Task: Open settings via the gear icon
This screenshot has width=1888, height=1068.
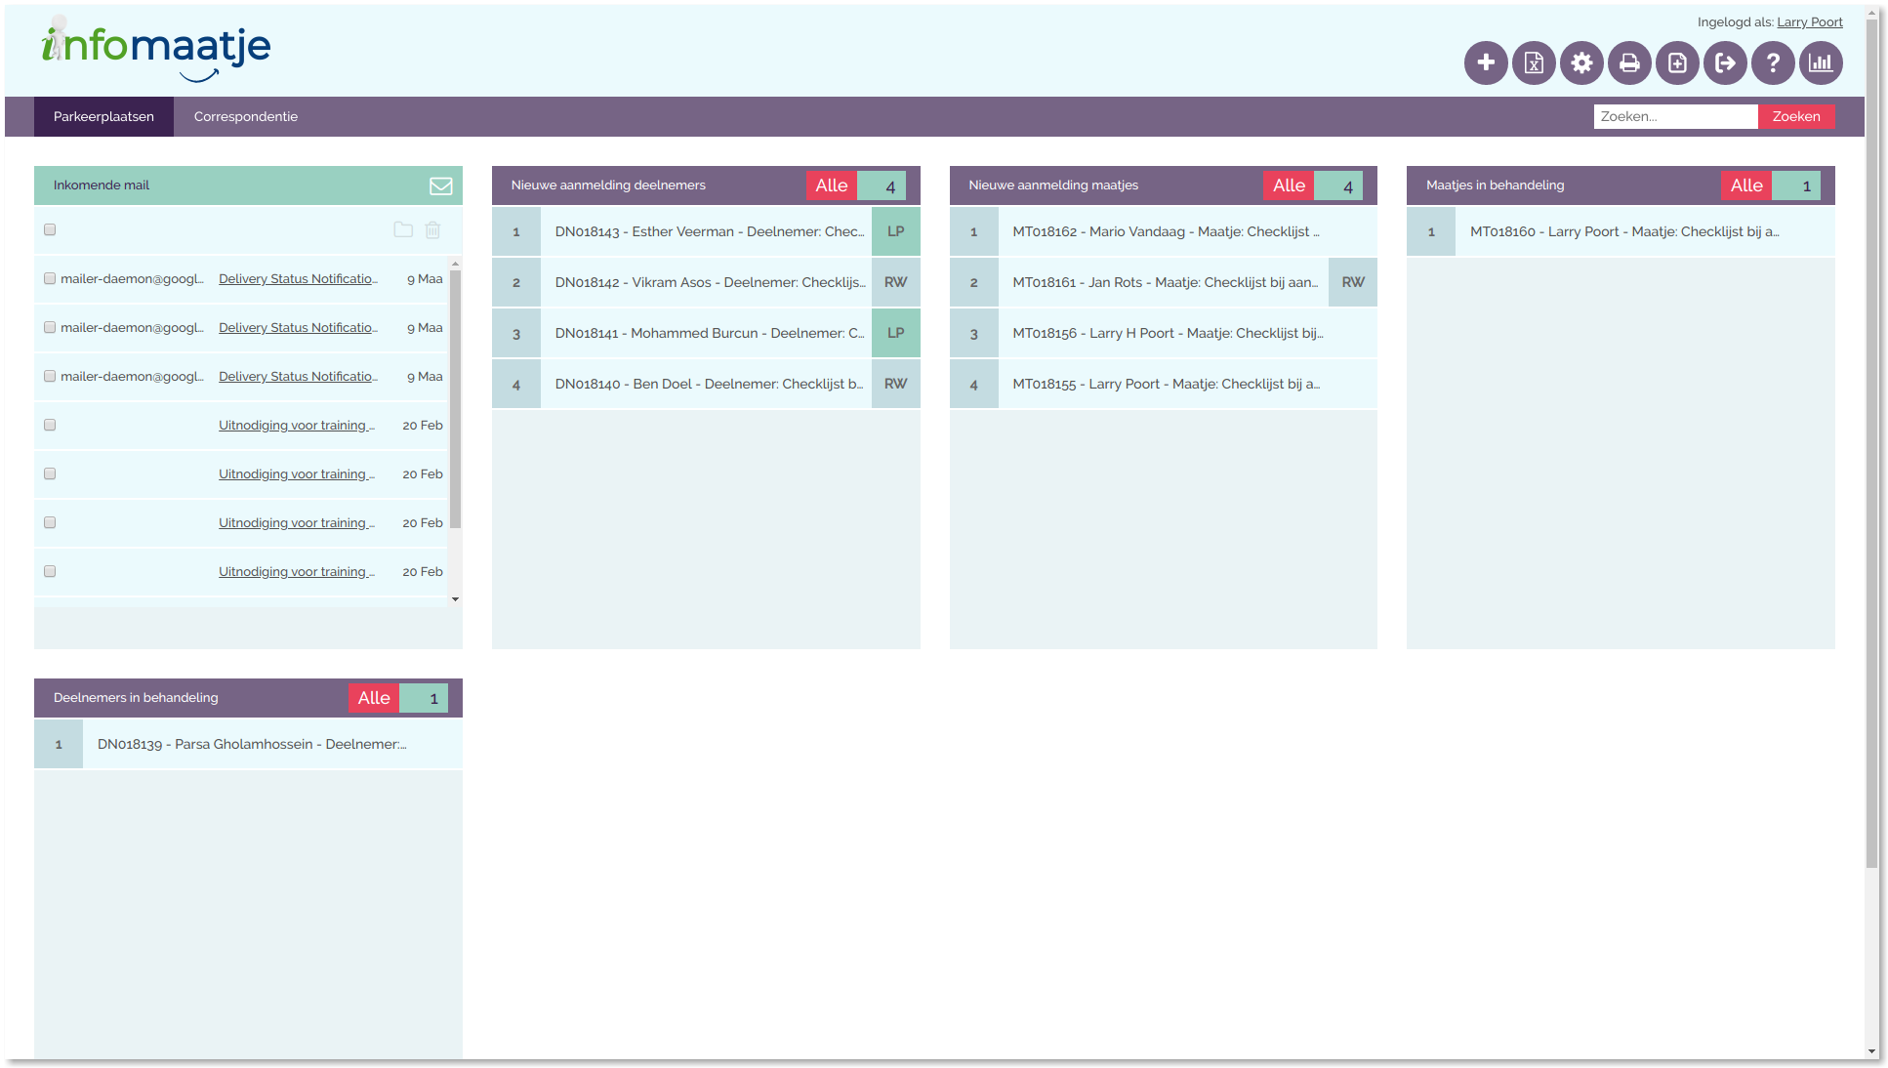Action: tap(1581, 63)
